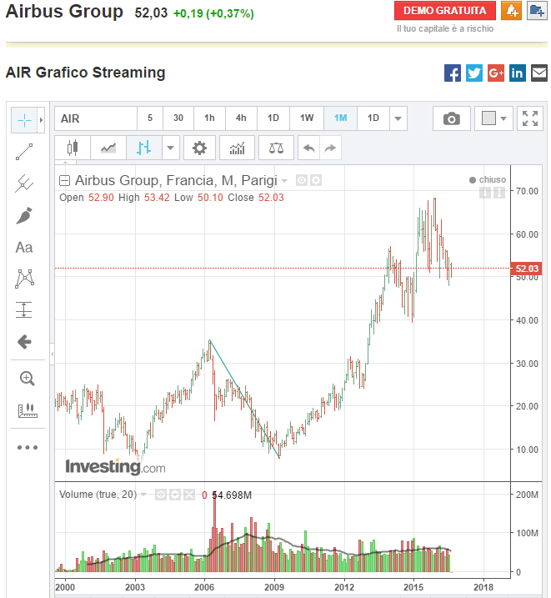The height and width of the screenshot is (598, 551).
Task: Collapse the left drawing toolbar
Action: tap(53, 354)
